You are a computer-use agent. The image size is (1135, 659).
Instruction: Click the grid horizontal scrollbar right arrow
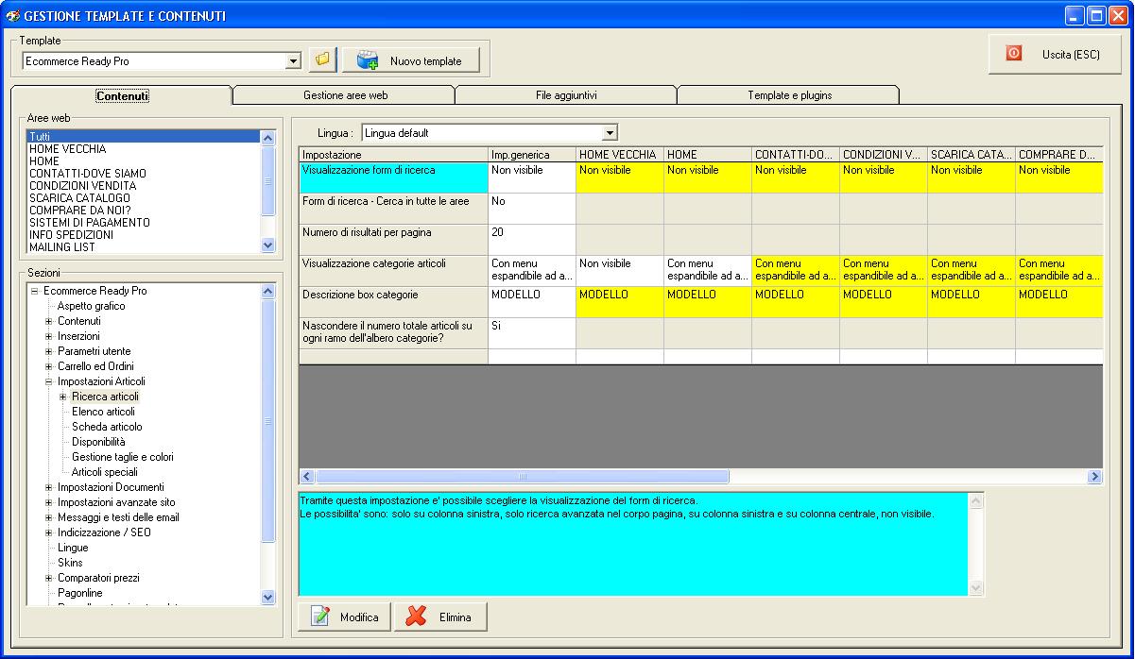(1094, 477)
